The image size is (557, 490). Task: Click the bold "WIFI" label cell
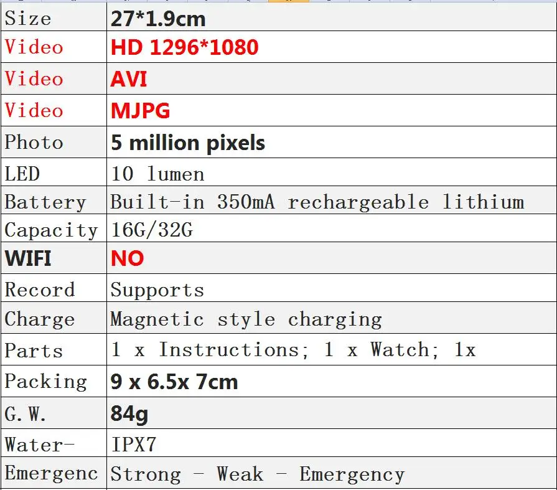click(54, 258)
